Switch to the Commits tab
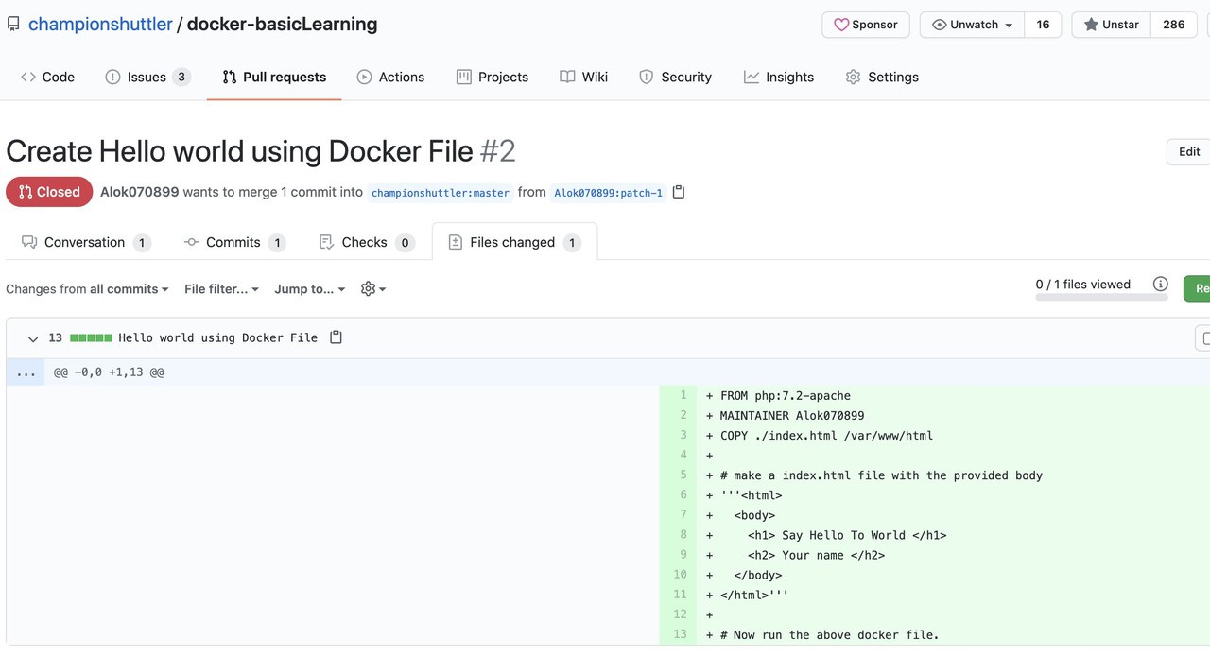1210x657 pixels. pyautogui.click(x=234, y=242)
